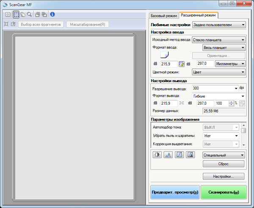Select the magnifier zoom tool

29,14
